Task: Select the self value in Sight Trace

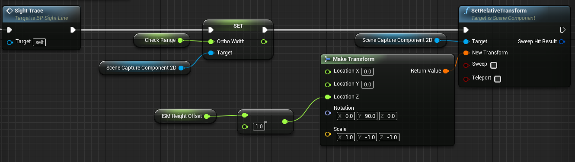Action: 39,42
